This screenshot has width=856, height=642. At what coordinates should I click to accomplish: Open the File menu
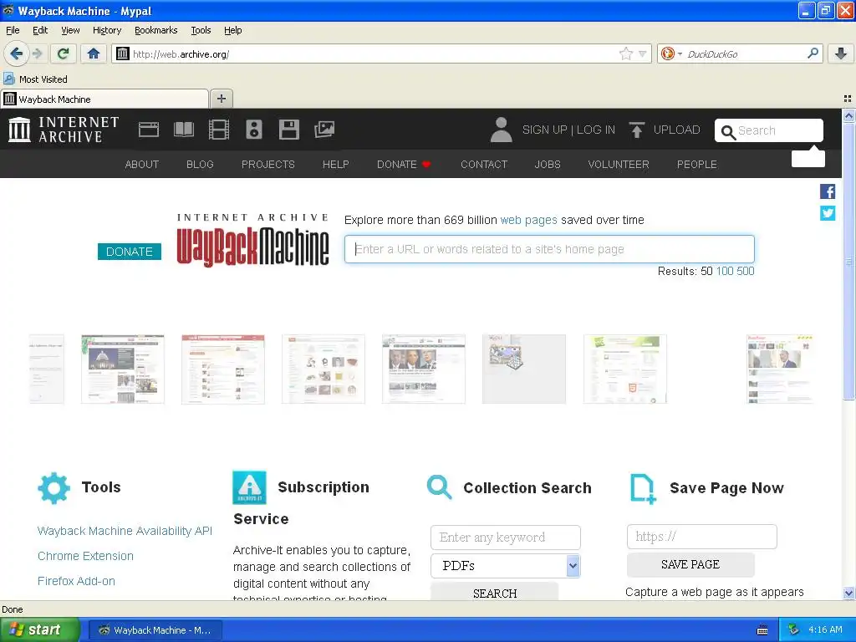click(x=13, y=30)
